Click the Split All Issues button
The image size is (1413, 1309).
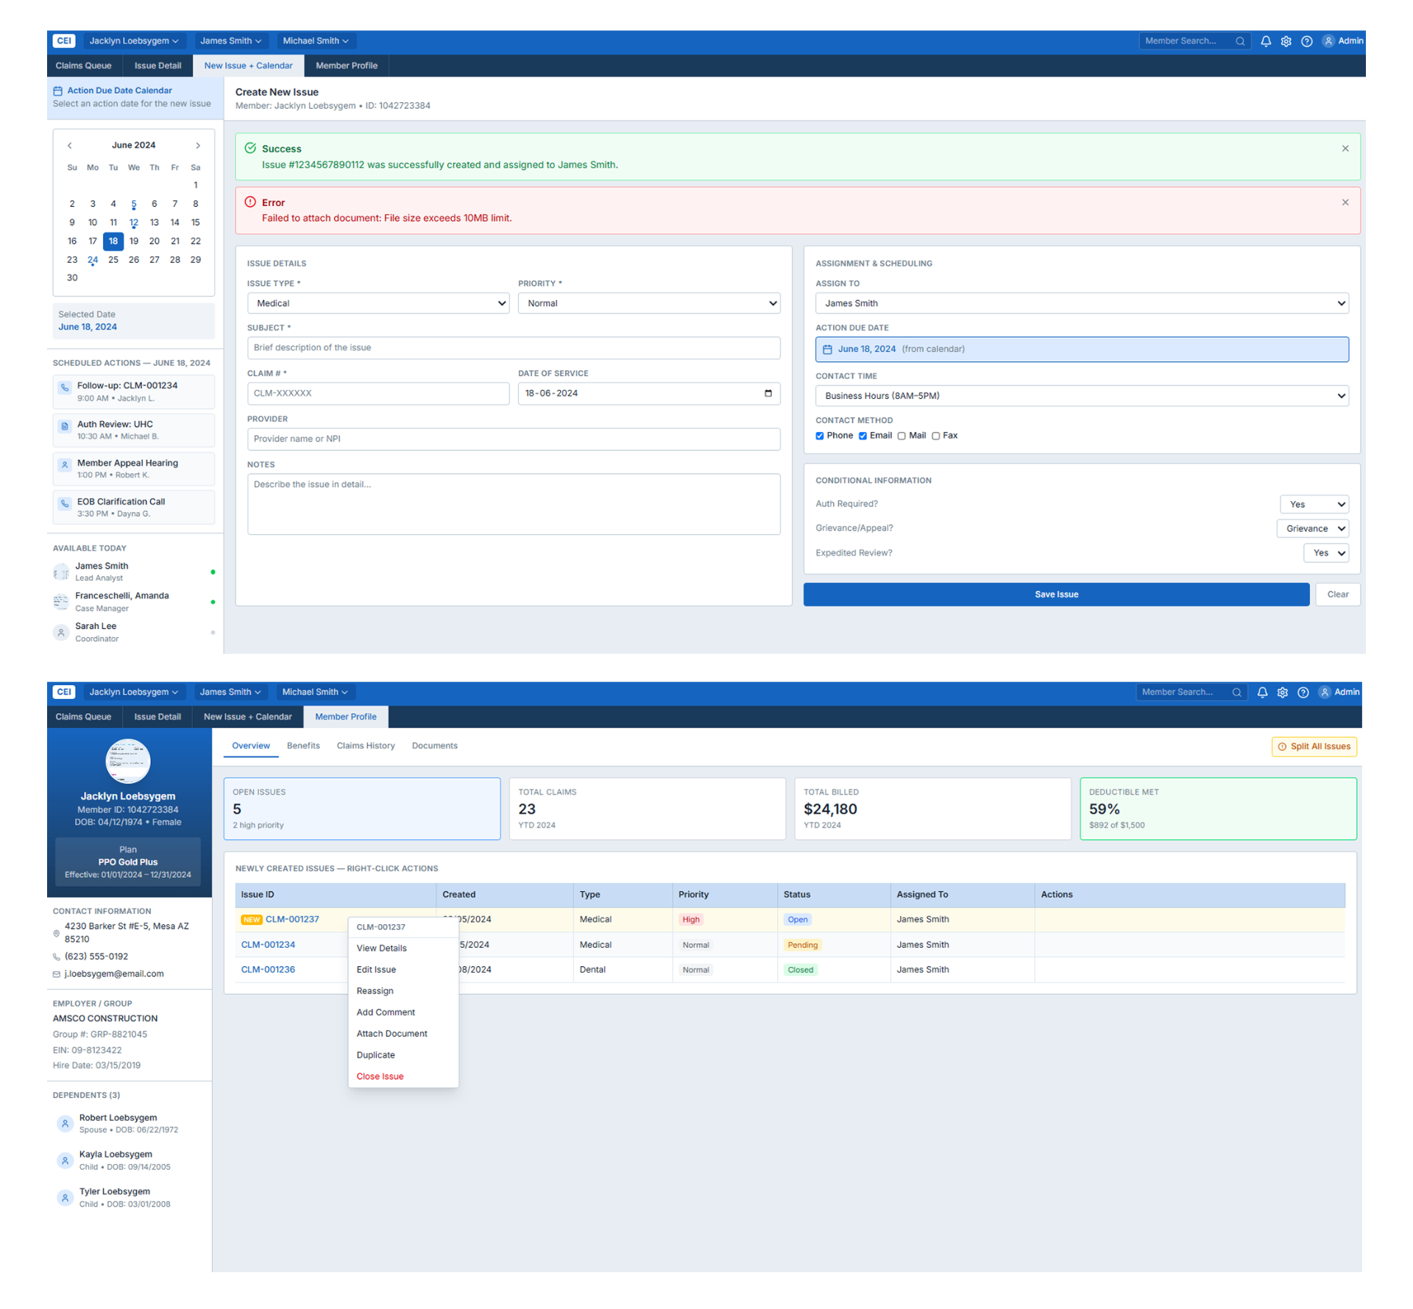click(1314, 746)
